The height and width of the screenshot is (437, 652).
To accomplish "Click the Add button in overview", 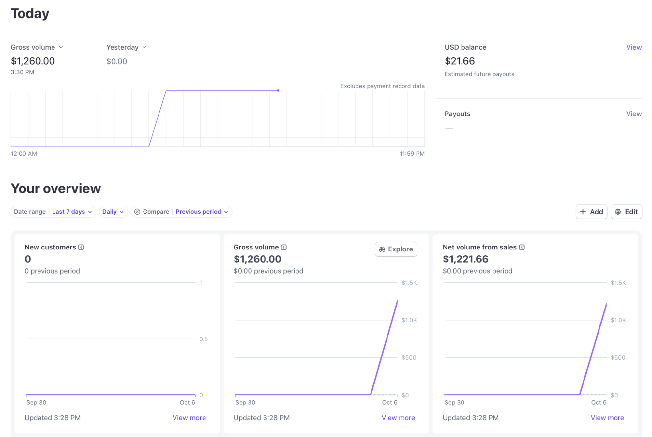I will [x=591, y=212].
